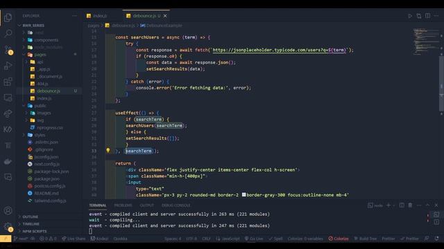This screenshot has width=444, height=249.
Task: Switch to the DEBUG CONSOLE tab
Action: pyautogui.click(x=176, y=205)
